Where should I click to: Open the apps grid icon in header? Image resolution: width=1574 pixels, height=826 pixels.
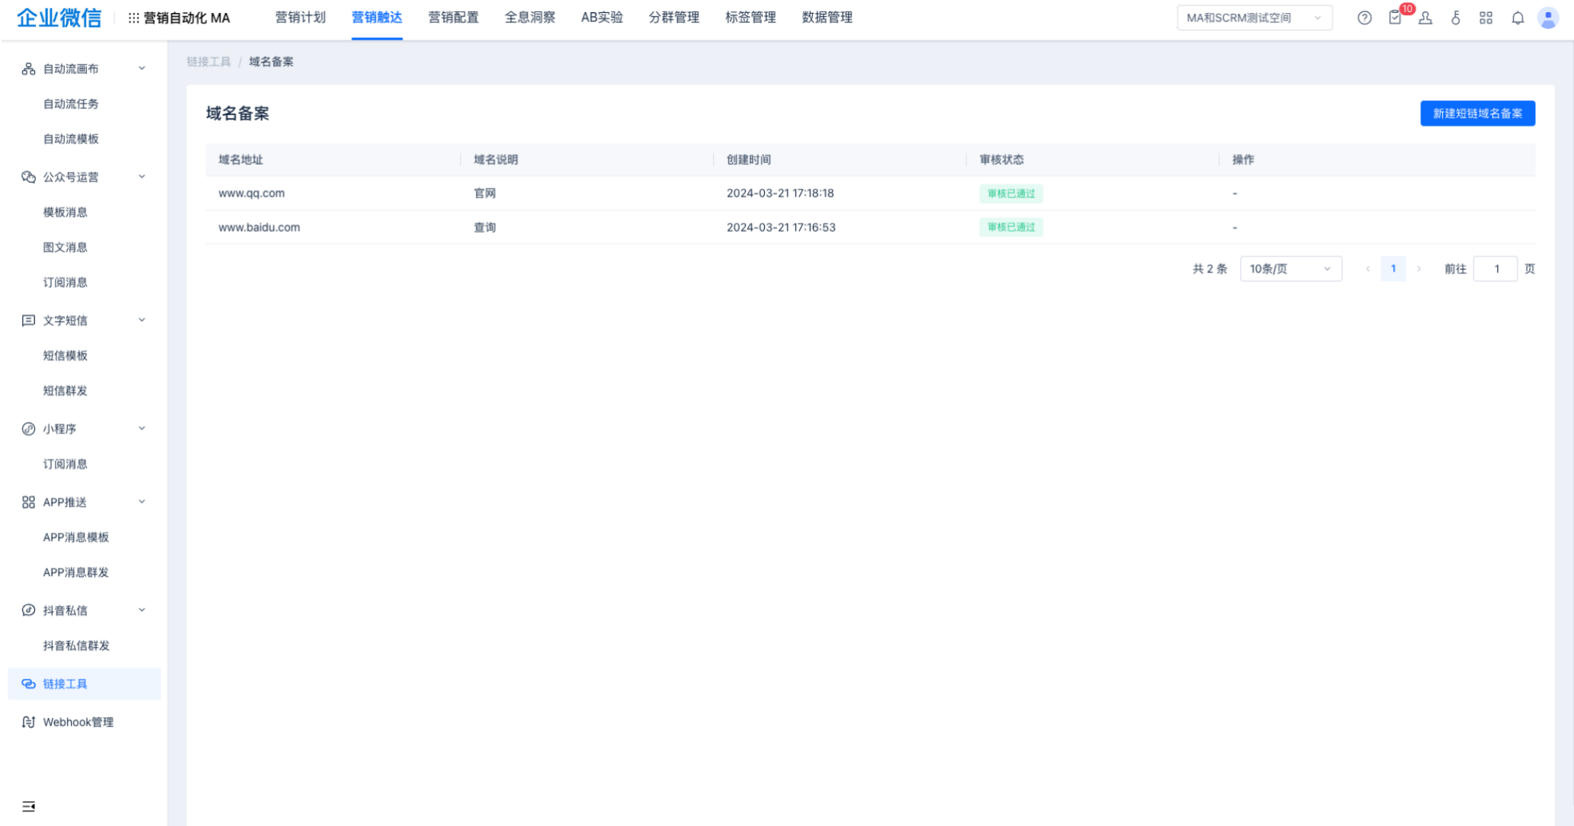tap(1486, 18)
